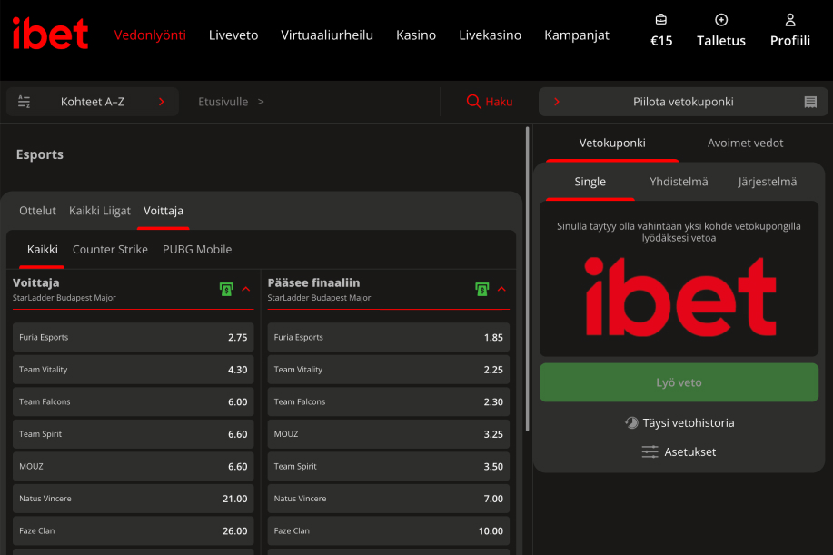Click the Talletus deposit plus icon
Image resolution: width=833 pixels, height=555 pixels.
[721, 19]
